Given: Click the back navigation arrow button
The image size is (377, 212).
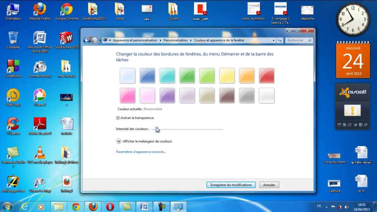Looking at the screenshot, I should pyautogui.click(x=87, y=40).
